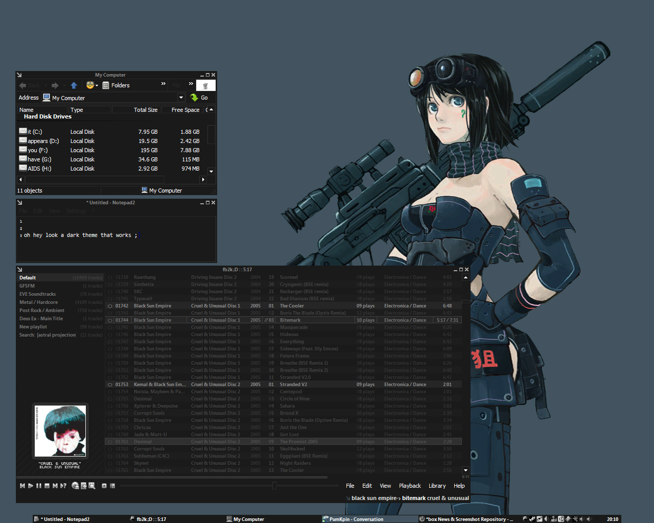Open the address bar dropdown in My Computer
This screenshot has width=654, height=523.
coord(181,98)
